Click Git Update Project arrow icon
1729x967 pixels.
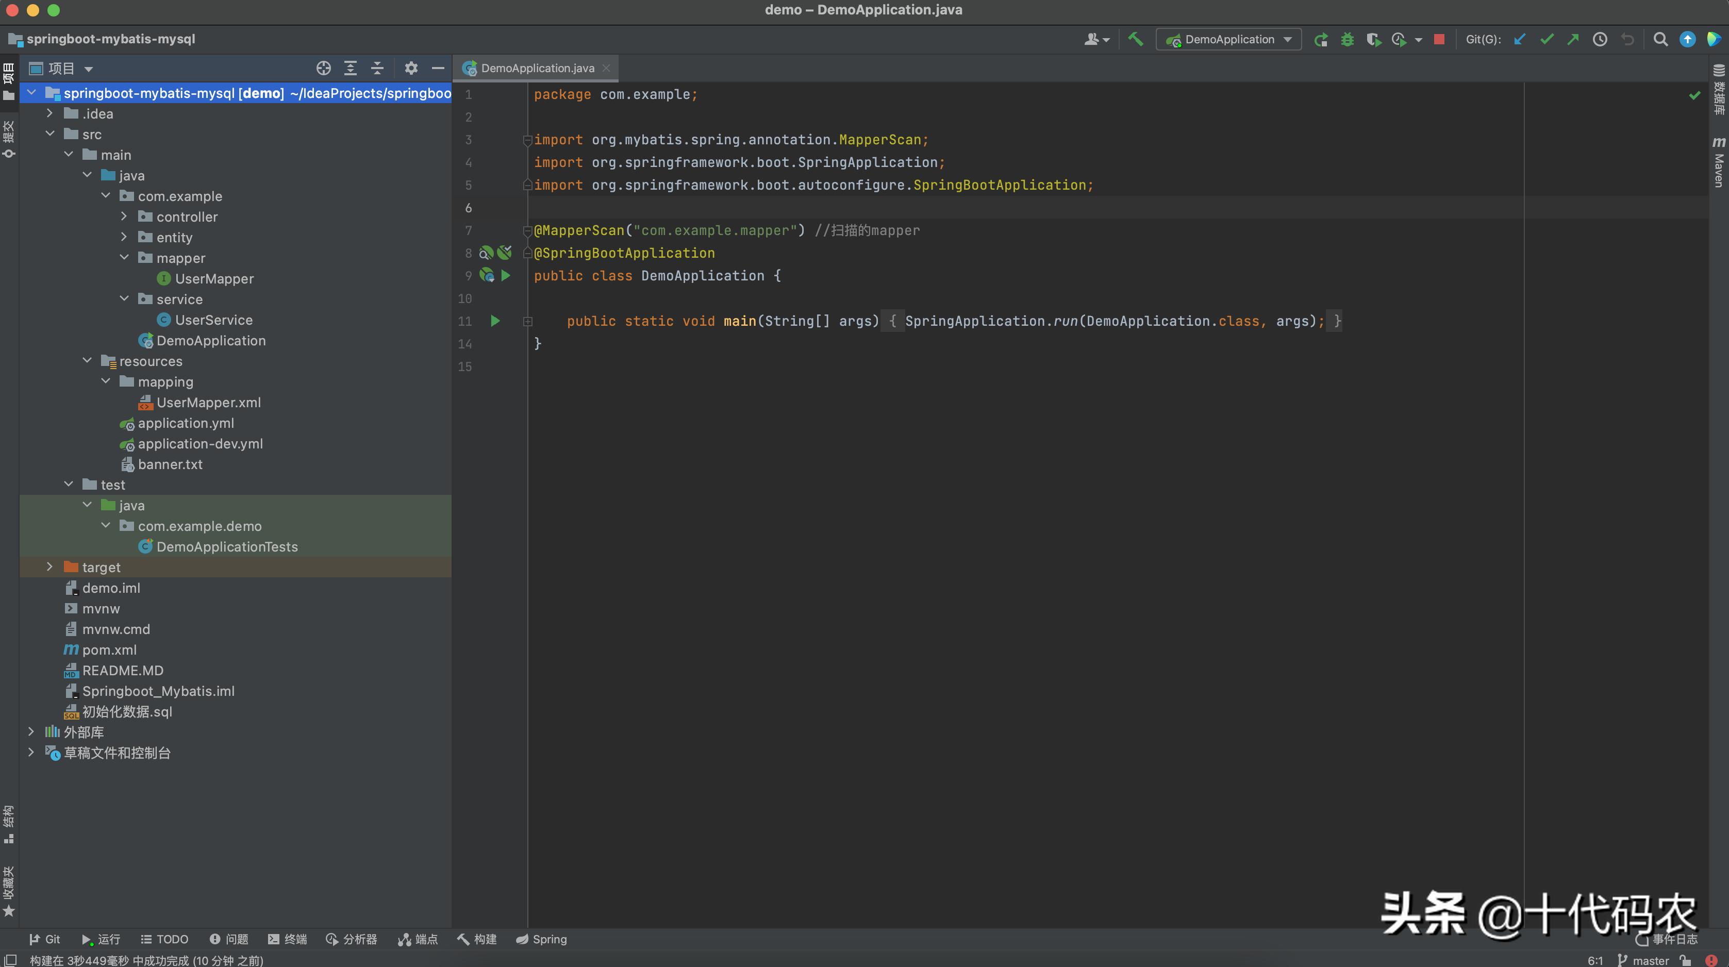pyautogui.click(x=1520, y=39)
